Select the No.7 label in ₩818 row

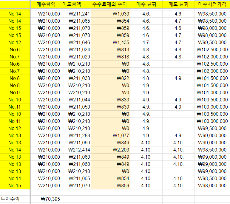click(x=15, y=57)
